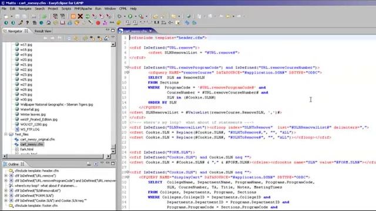Image resolution: width=376 pixels, height=211 pixels.
Task: Open the CFML menu
Action: tap(123, 9)
